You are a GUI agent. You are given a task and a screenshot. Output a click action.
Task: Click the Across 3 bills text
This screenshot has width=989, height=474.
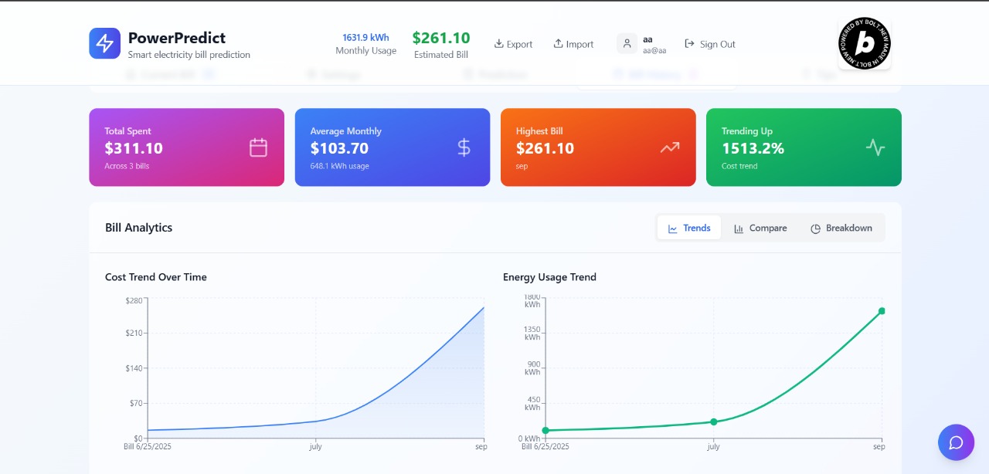click(x=127, y=166)
